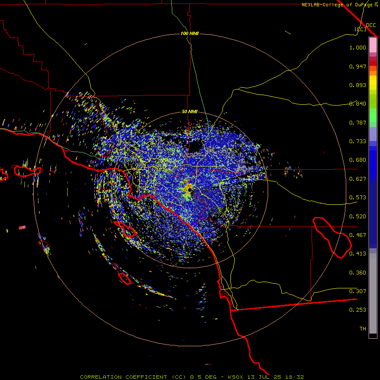Click the 0.467 scale label
The image size is (380, 380).
click(x=358, y=235)
